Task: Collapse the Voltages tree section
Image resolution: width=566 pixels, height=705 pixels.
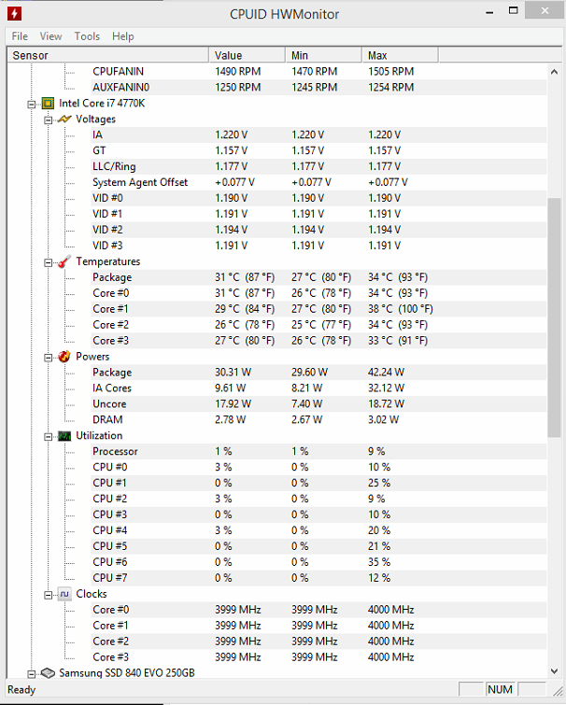Action: (49, 120)
